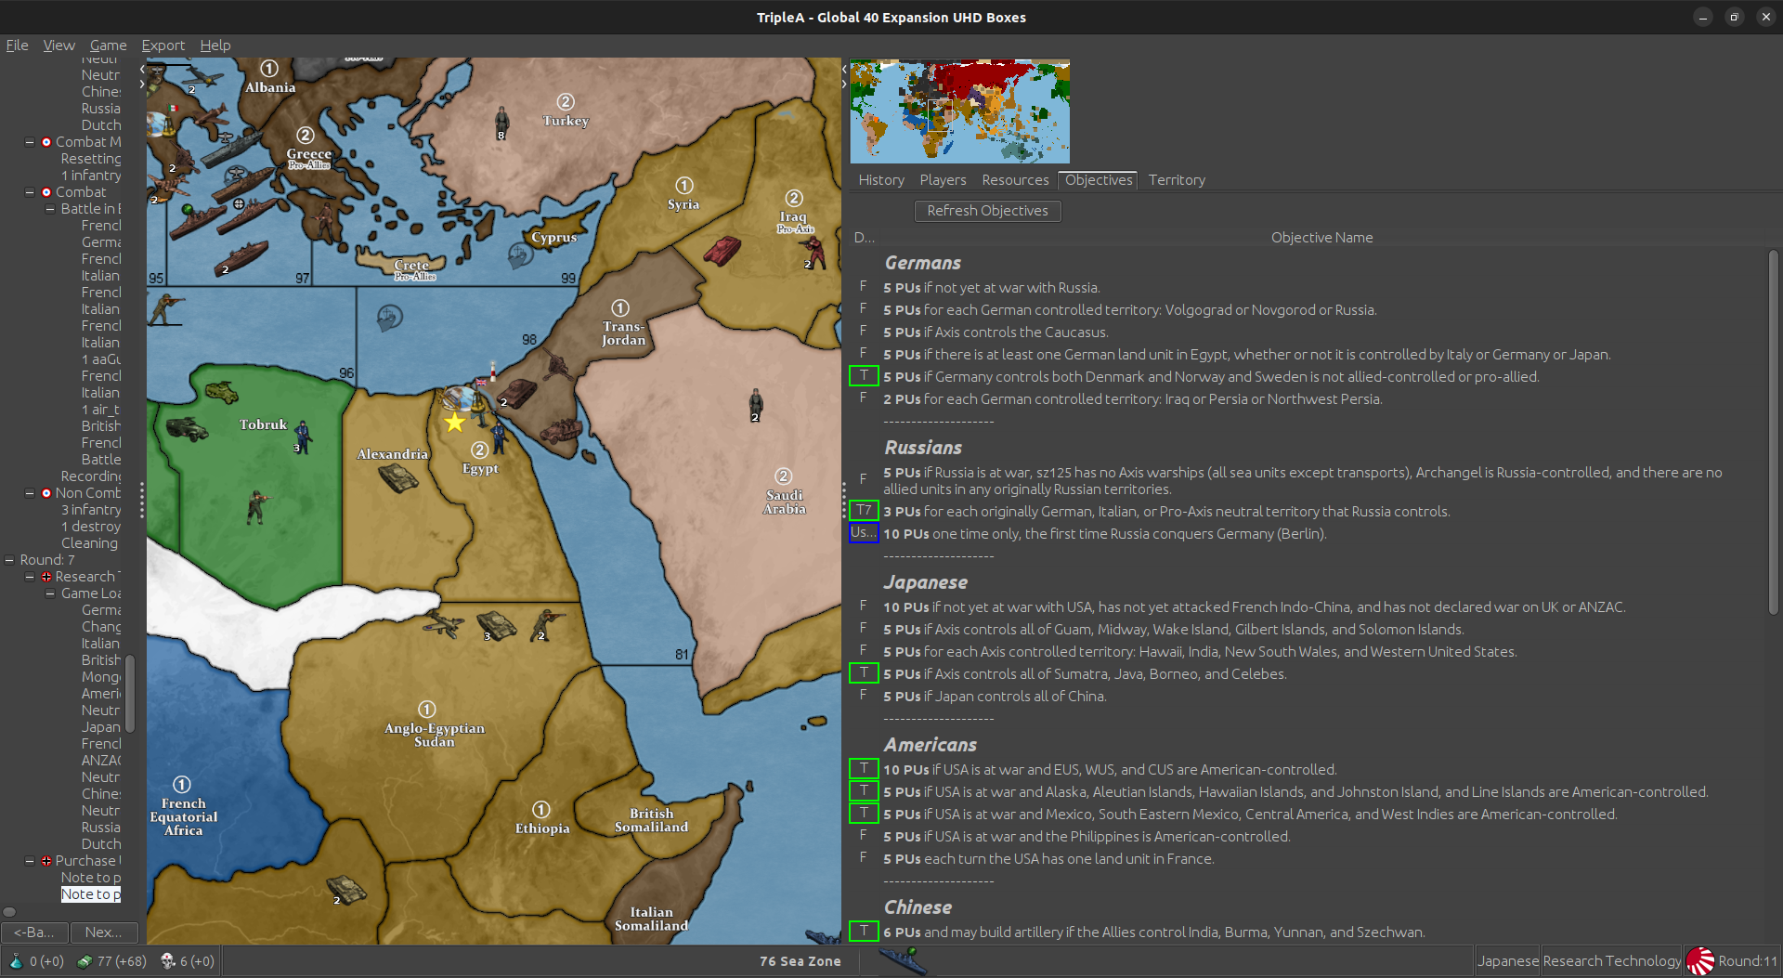1783x978 pixels.
Task: Click the convoy marker in sea zone 98
Action: click(390, 319)
